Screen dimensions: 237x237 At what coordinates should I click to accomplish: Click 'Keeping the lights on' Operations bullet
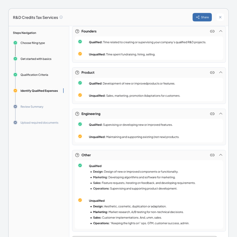(x=150, y=223)
